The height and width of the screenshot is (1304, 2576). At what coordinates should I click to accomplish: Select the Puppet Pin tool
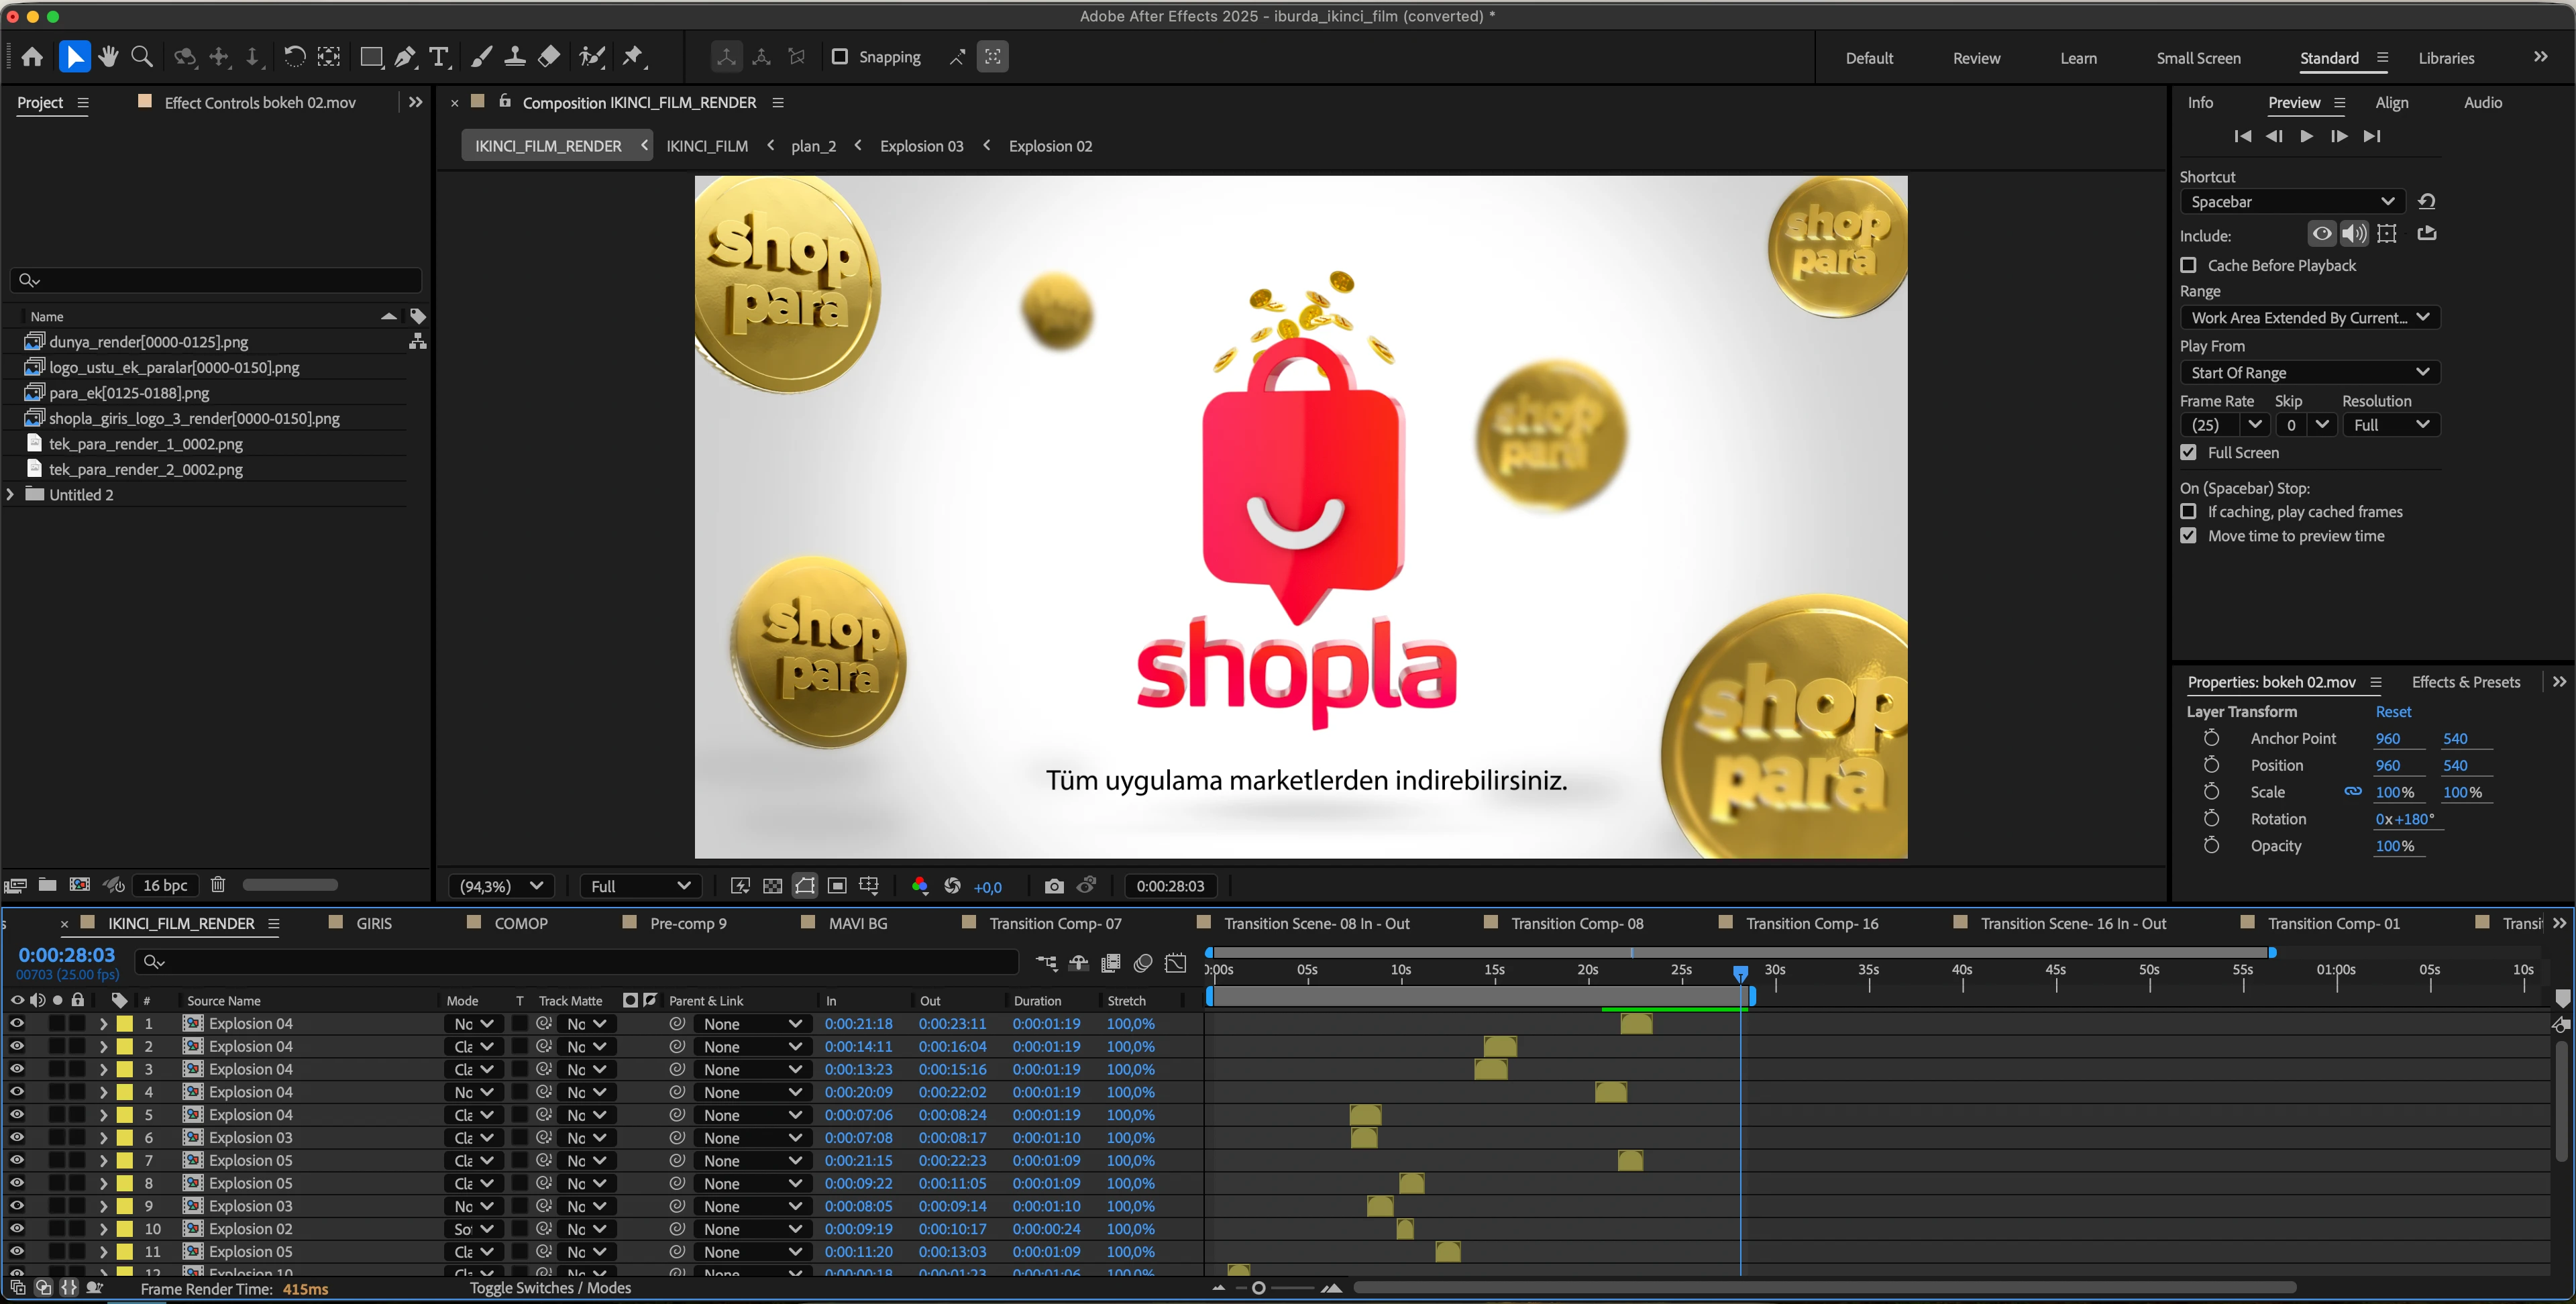[633, 57]
